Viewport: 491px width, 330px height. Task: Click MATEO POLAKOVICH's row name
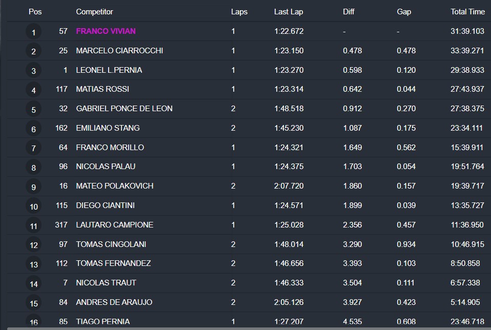click(x=114, y=186)
